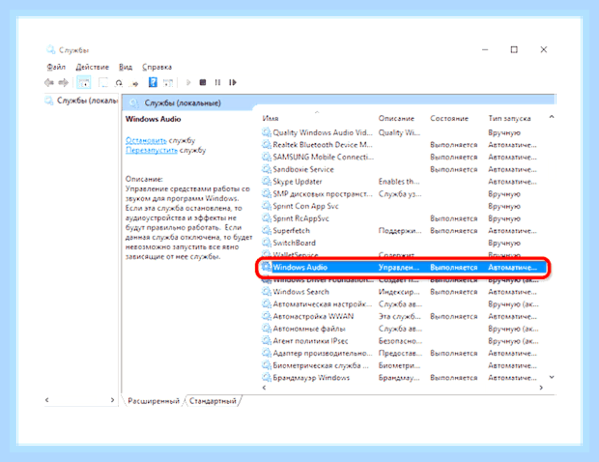Click the services list right scroll arrow

[x=541, y=388]
